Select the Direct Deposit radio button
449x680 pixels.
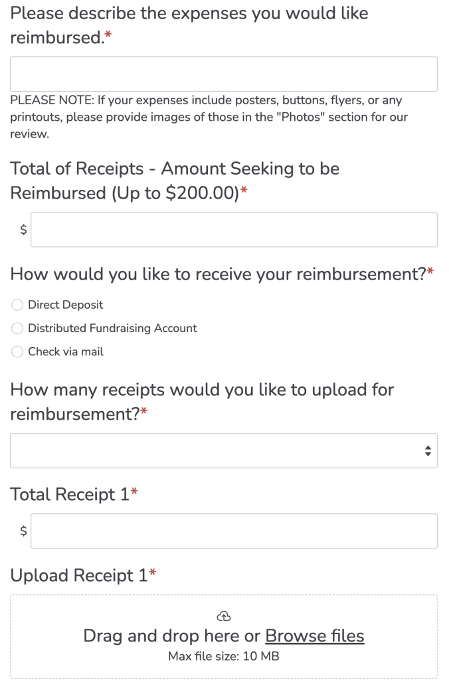[17, 305]
